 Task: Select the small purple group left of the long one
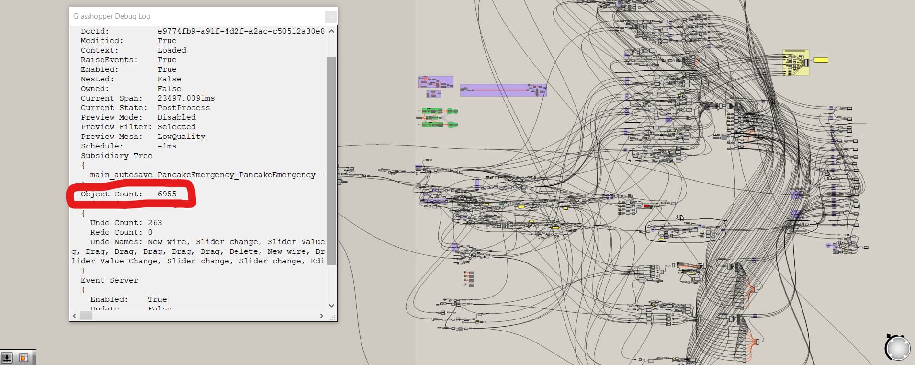[435, 81]
